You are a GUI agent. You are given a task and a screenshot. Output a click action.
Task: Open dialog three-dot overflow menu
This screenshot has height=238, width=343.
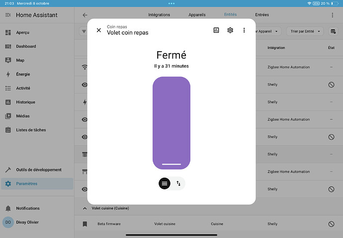coord(244,30)
